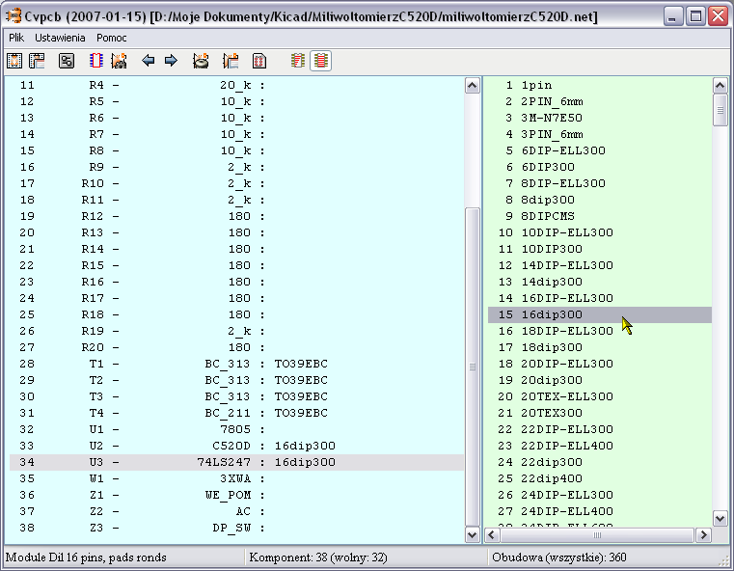Viewport: 734px width, 571px height.
Task: Select footprint 15 16dip300
Action: coord(600,314)
